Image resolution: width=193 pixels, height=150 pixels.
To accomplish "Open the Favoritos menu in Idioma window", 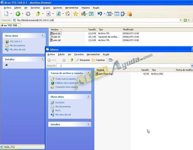I will (x=79, y=54).
